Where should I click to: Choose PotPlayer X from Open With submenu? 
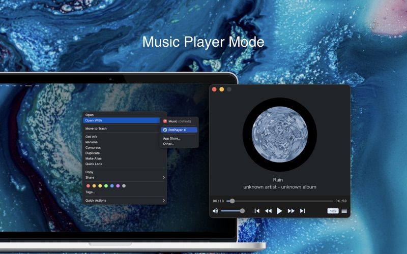[x=179, y=130]
